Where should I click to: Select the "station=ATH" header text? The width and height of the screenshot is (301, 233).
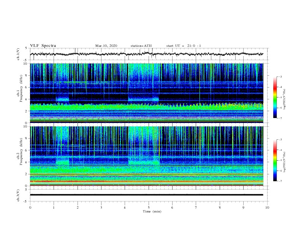pos(141,46)
